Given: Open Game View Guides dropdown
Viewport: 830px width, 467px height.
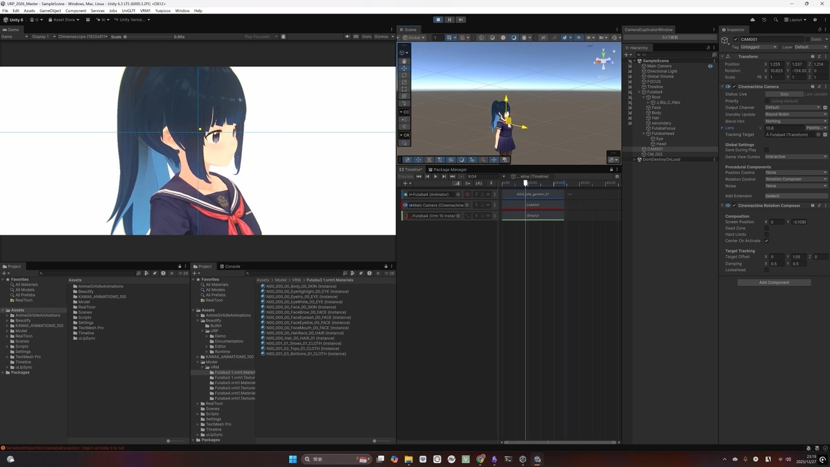Looking at the screenshot, I should pyautogui.click(x=796, y=156).
